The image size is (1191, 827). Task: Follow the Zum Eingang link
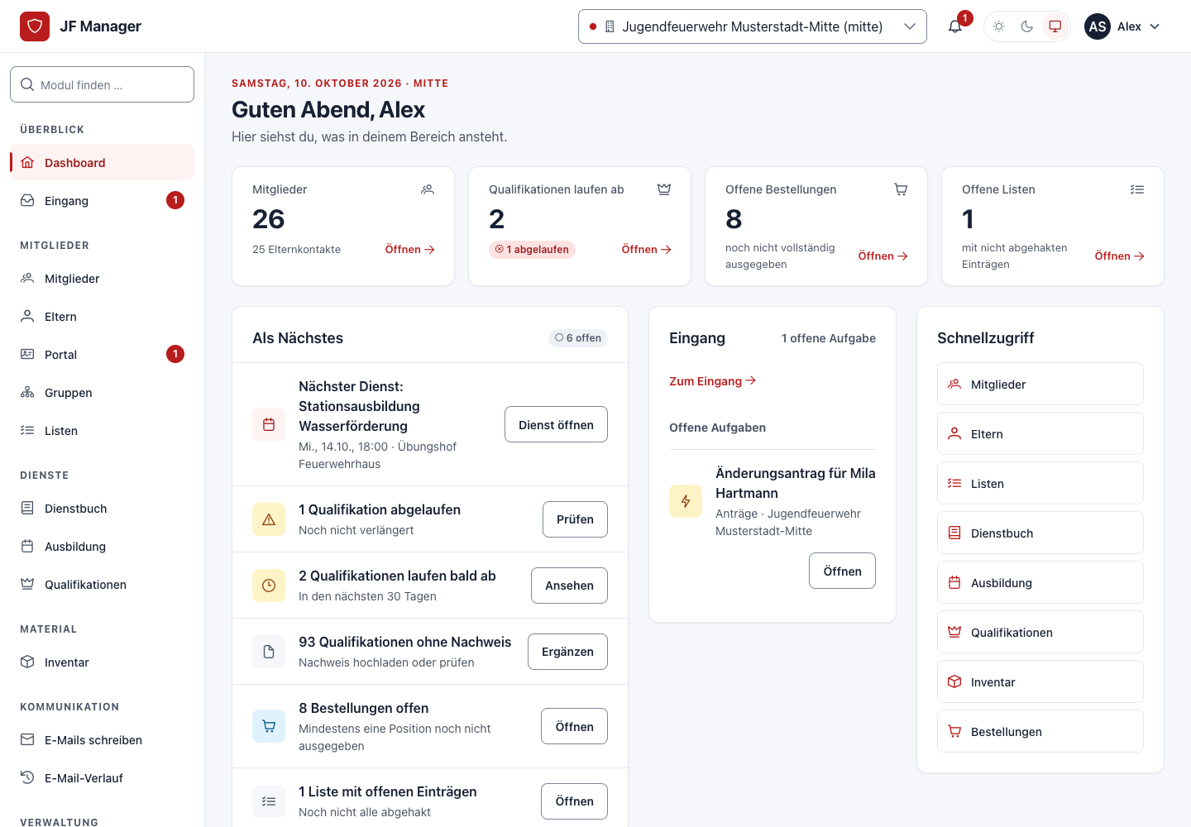(x=713, y=380)
